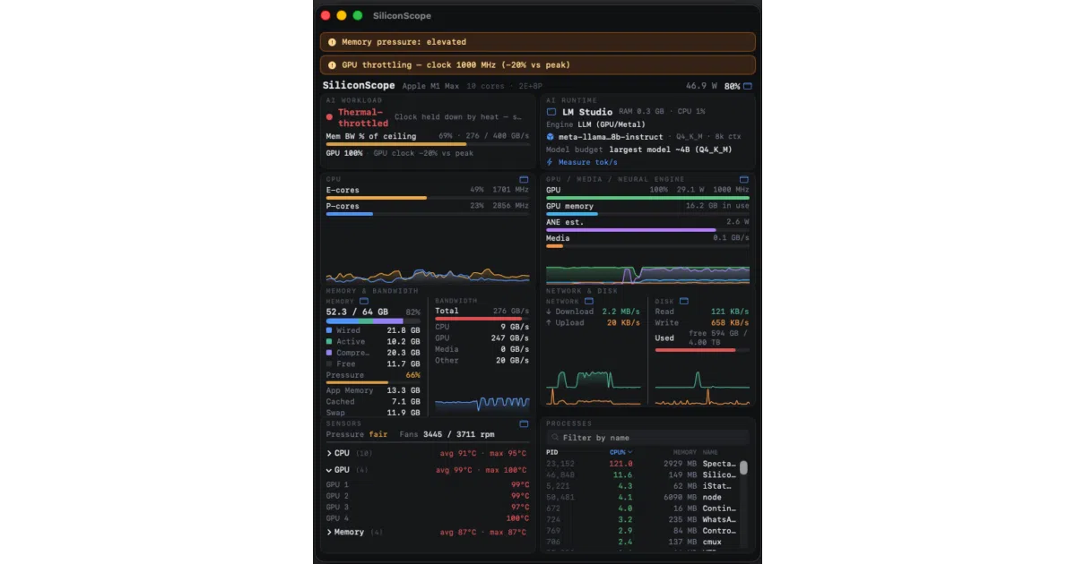Screen dimensions: 1076x564
Task: Click the green Active legend swatch
Action: 329,342
